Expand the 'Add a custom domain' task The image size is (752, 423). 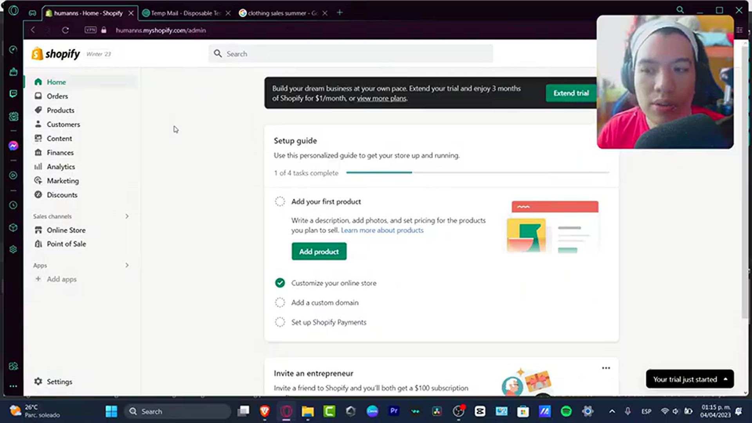(325, 302)
